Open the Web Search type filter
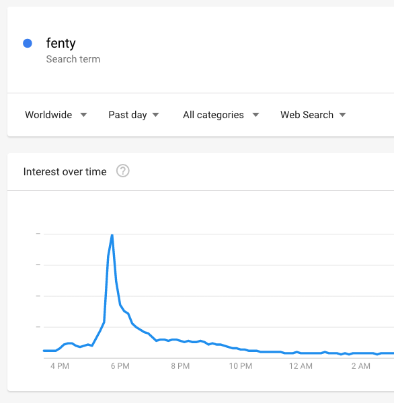 pos(313,115)
